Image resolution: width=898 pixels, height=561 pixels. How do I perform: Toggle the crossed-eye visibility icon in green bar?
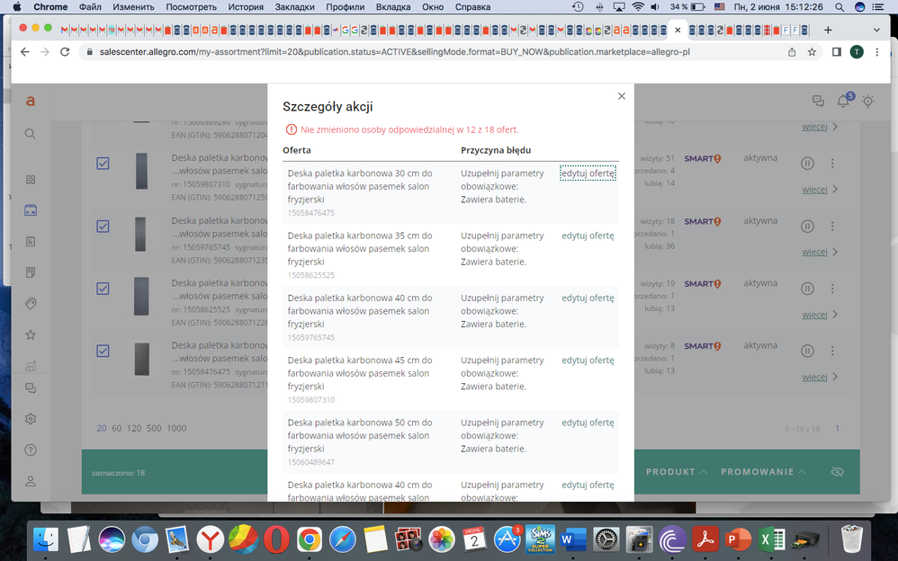coord(837,472)
